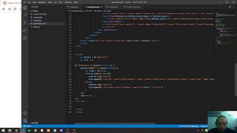Screen dimensions: 237x133
Task: Open the Source Control view
Action: (25, 23)
